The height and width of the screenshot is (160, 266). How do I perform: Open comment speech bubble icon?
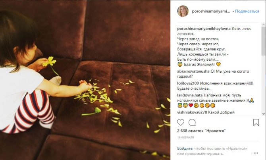pos(192,122)
